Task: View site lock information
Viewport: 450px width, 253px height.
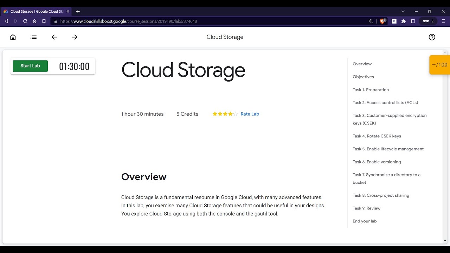Action: click(56, 21)
